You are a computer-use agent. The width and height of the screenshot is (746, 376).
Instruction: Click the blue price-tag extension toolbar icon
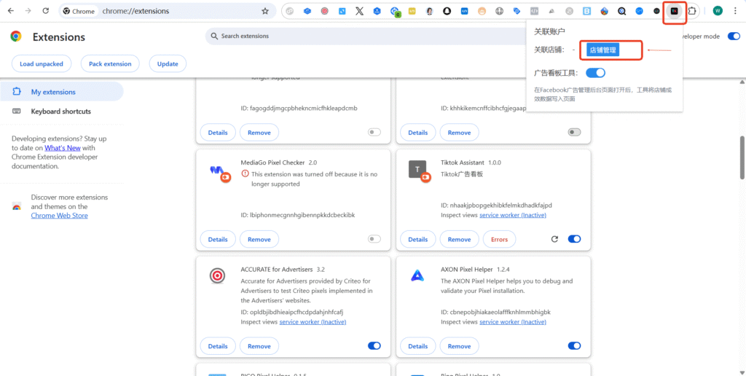517,11
